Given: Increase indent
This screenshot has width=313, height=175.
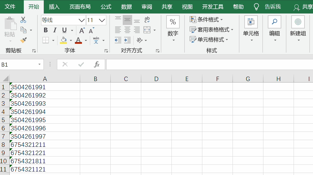Looking at the screenshot, I should (127, 40).
